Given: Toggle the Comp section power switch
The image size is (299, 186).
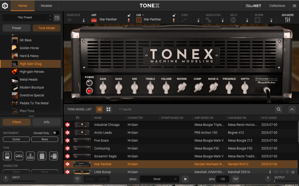Looking at the screenshot, I should [198, 20].
